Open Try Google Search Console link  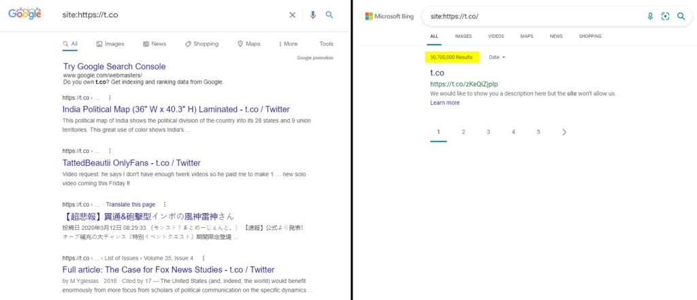click(114, 67)
